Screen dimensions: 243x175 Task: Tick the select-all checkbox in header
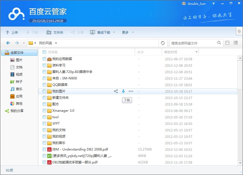[x=44, y=52]
